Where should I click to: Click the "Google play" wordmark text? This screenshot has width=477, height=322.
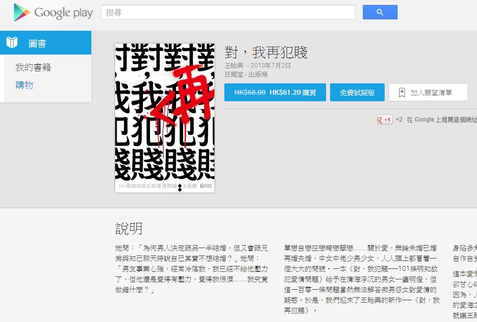(x=64, y=13)
